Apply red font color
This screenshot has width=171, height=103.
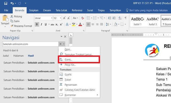click(x=80, y=24)
